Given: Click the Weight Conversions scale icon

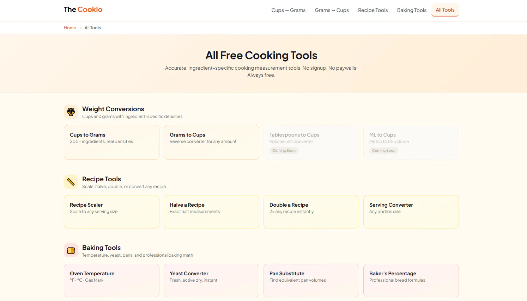Looking at the screenshot, I should [71, 112].
